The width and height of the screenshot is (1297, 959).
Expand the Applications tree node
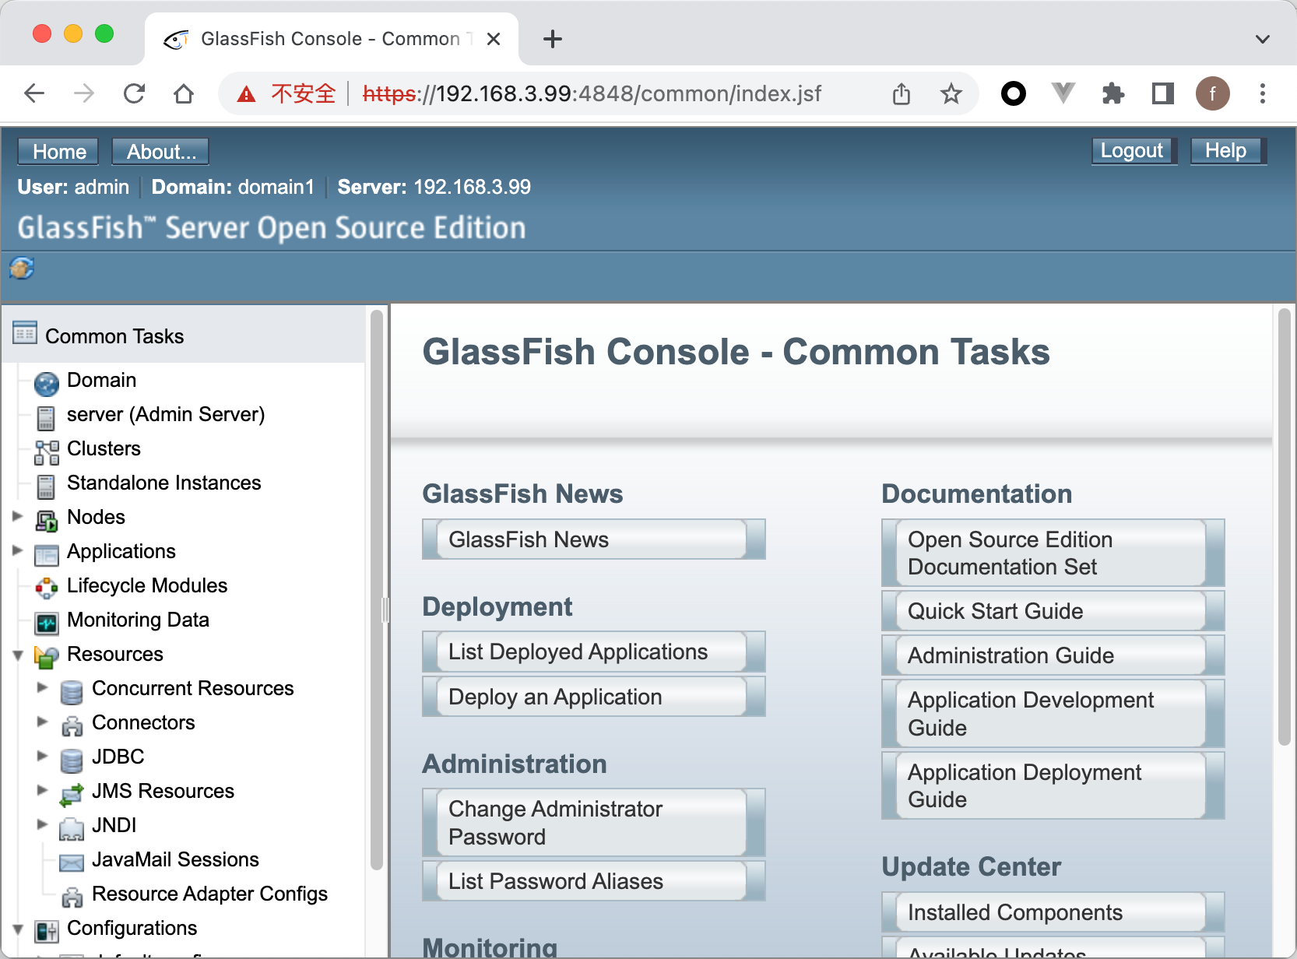pos(18,550)
